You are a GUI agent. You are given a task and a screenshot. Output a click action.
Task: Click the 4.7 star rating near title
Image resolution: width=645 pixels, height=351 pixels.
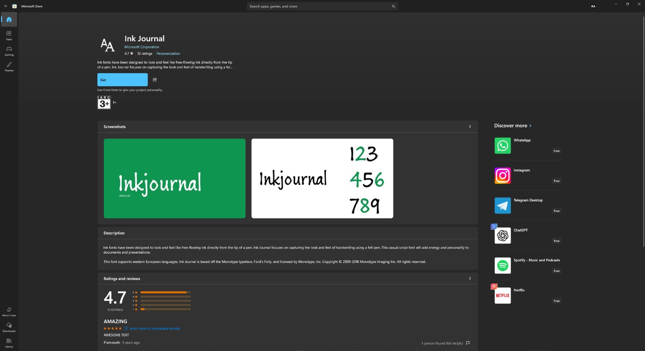(x=129, y=54)
